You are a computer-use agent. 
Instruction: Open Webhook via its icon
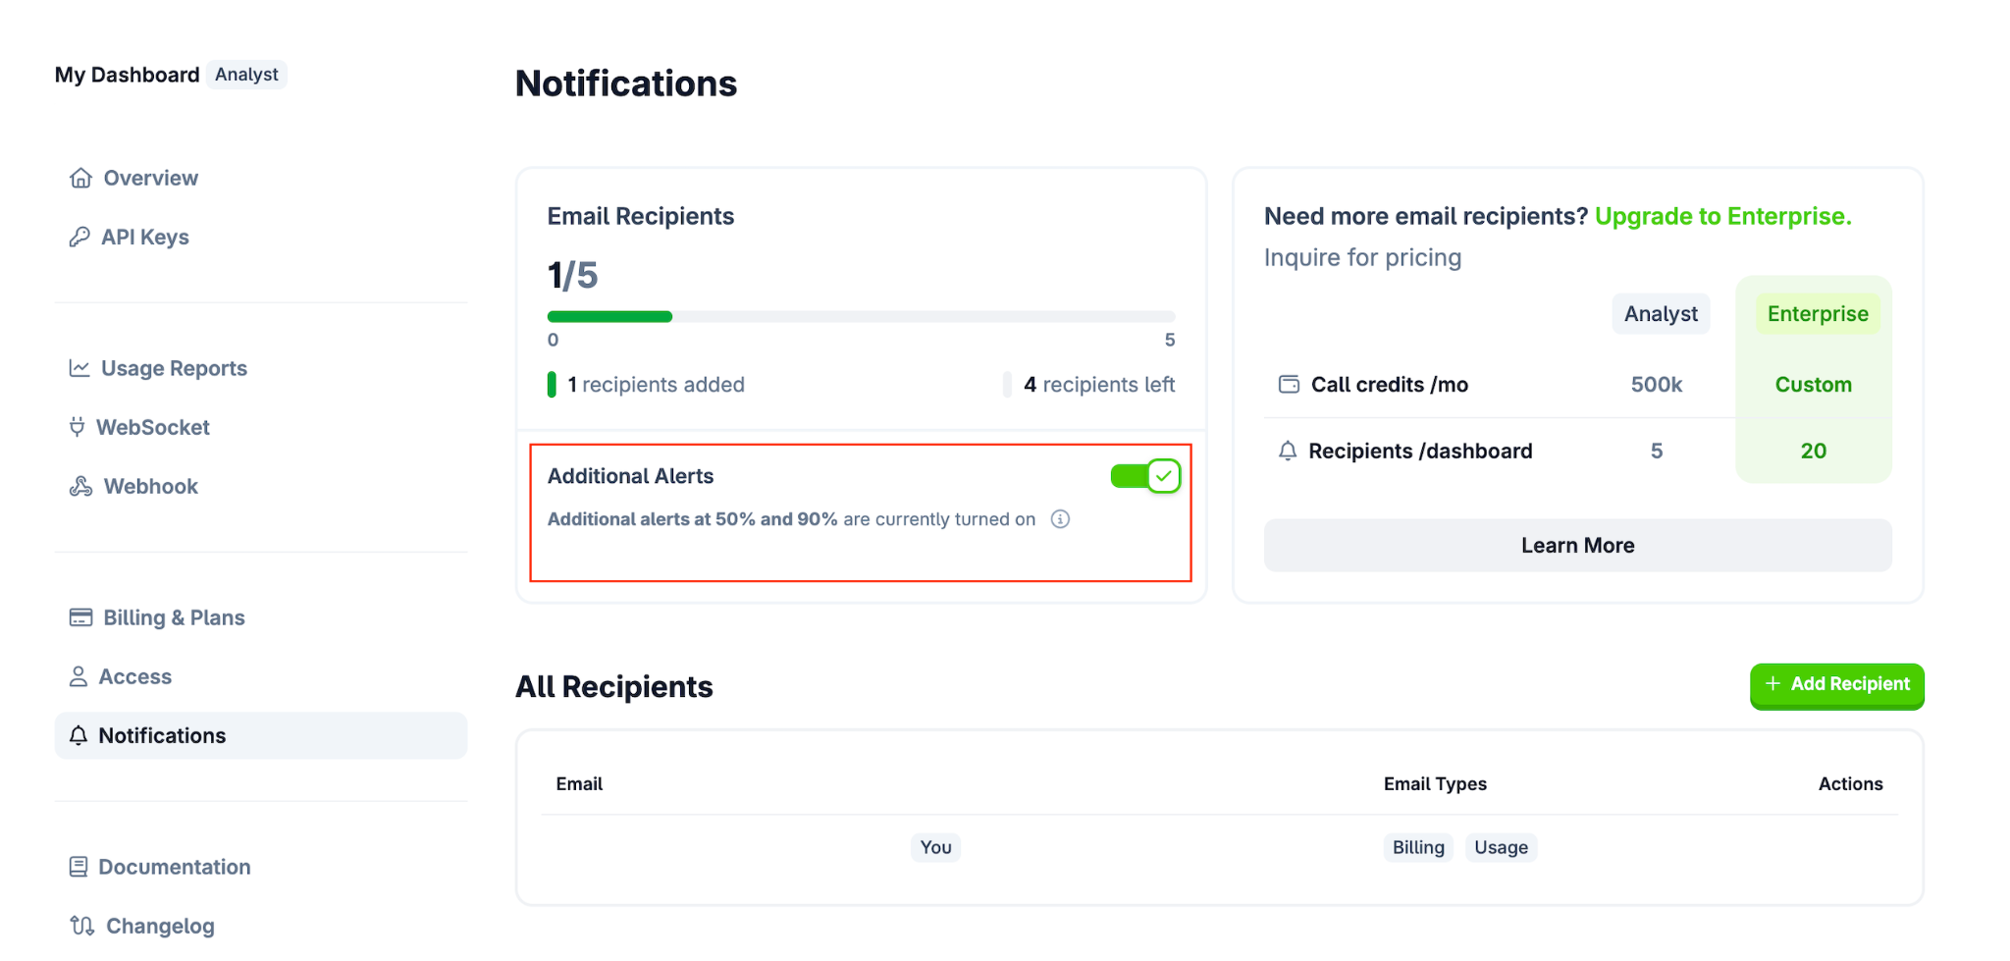tap(80, 486)
